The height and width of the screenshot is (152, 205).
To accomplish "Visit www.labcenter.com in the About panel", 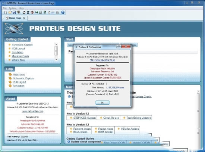I will click(x=33, y=111).
